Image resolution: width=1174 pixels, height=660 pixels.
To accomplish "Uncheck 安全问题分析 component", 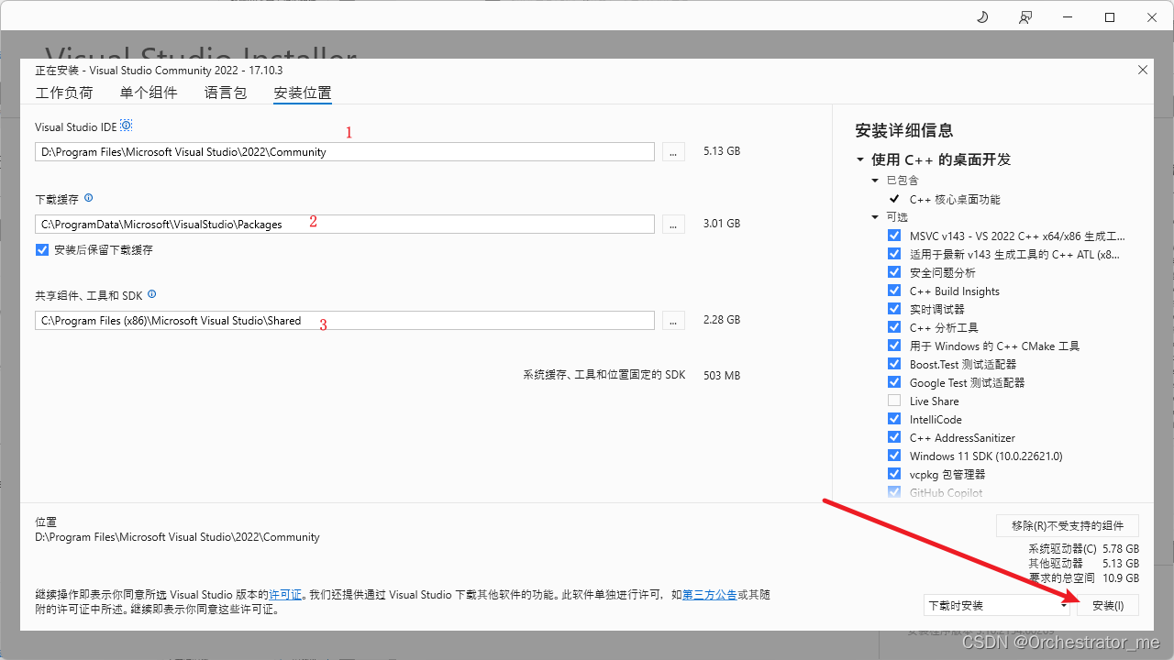I will pos(894,272).
